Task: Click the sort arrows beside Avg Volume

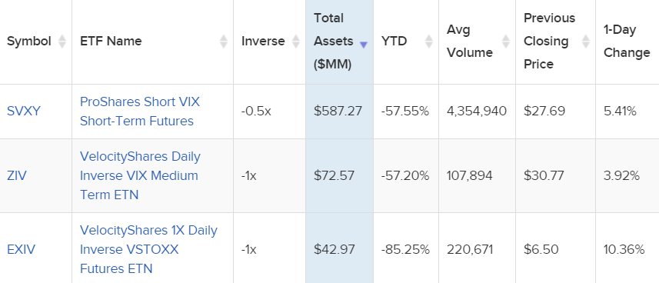Action: point(506,42)
